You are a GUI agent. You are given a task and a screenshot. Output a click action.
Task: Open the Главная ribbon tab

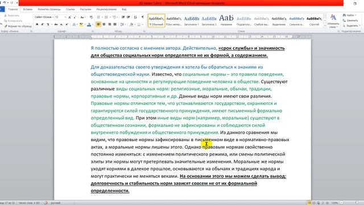click(13, 9)
